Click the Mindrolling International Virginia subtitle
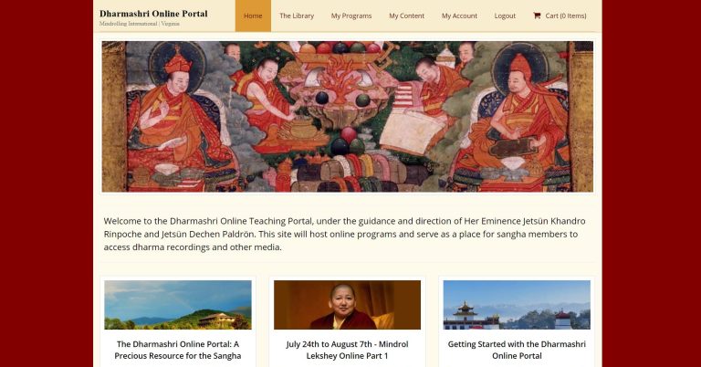This screenshot has height=367, width=701. pyautogui.click(x=140, y=24)
